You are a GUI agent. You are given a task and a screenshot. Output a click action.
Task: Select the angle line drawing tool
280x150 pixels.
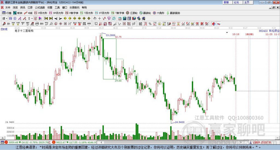coord(115,24)
